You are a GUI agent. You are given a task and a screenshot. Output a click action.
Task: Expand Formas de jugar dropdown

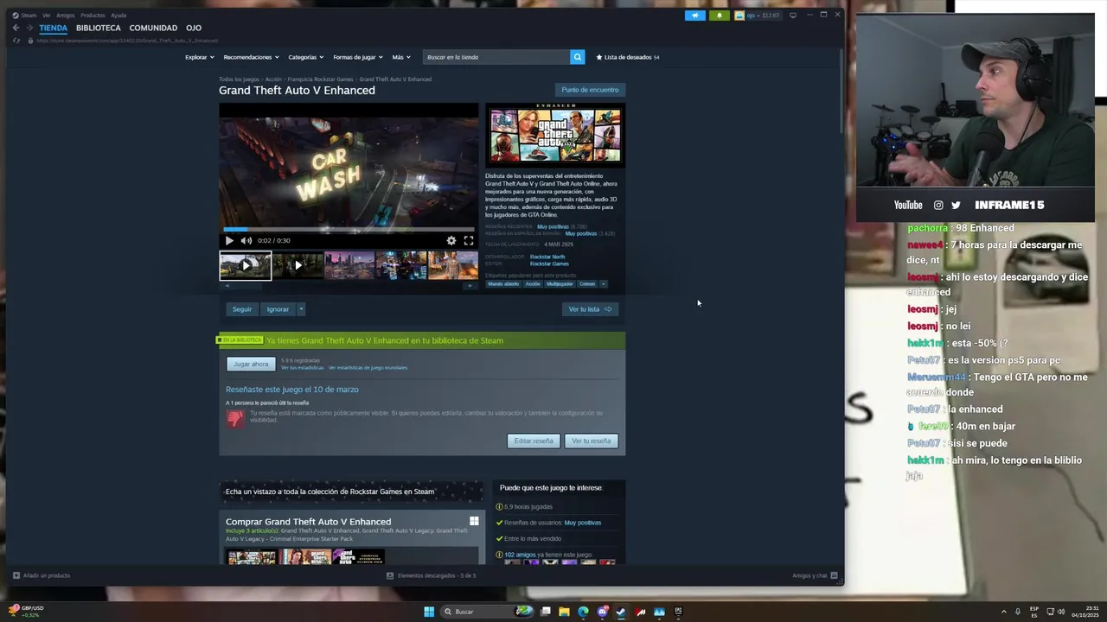coord(358,57)
